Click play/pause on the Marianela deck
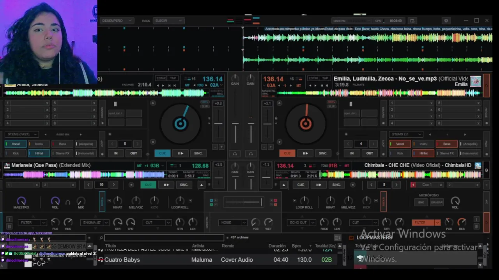Viewport: 499px width, 280px height. click(166, 185)
